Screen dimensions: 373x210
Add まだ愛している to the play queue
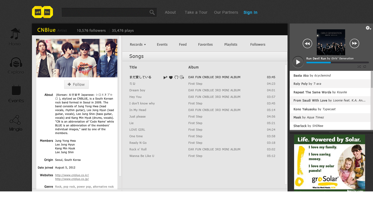pyautogui.click(x=165, y=77)
